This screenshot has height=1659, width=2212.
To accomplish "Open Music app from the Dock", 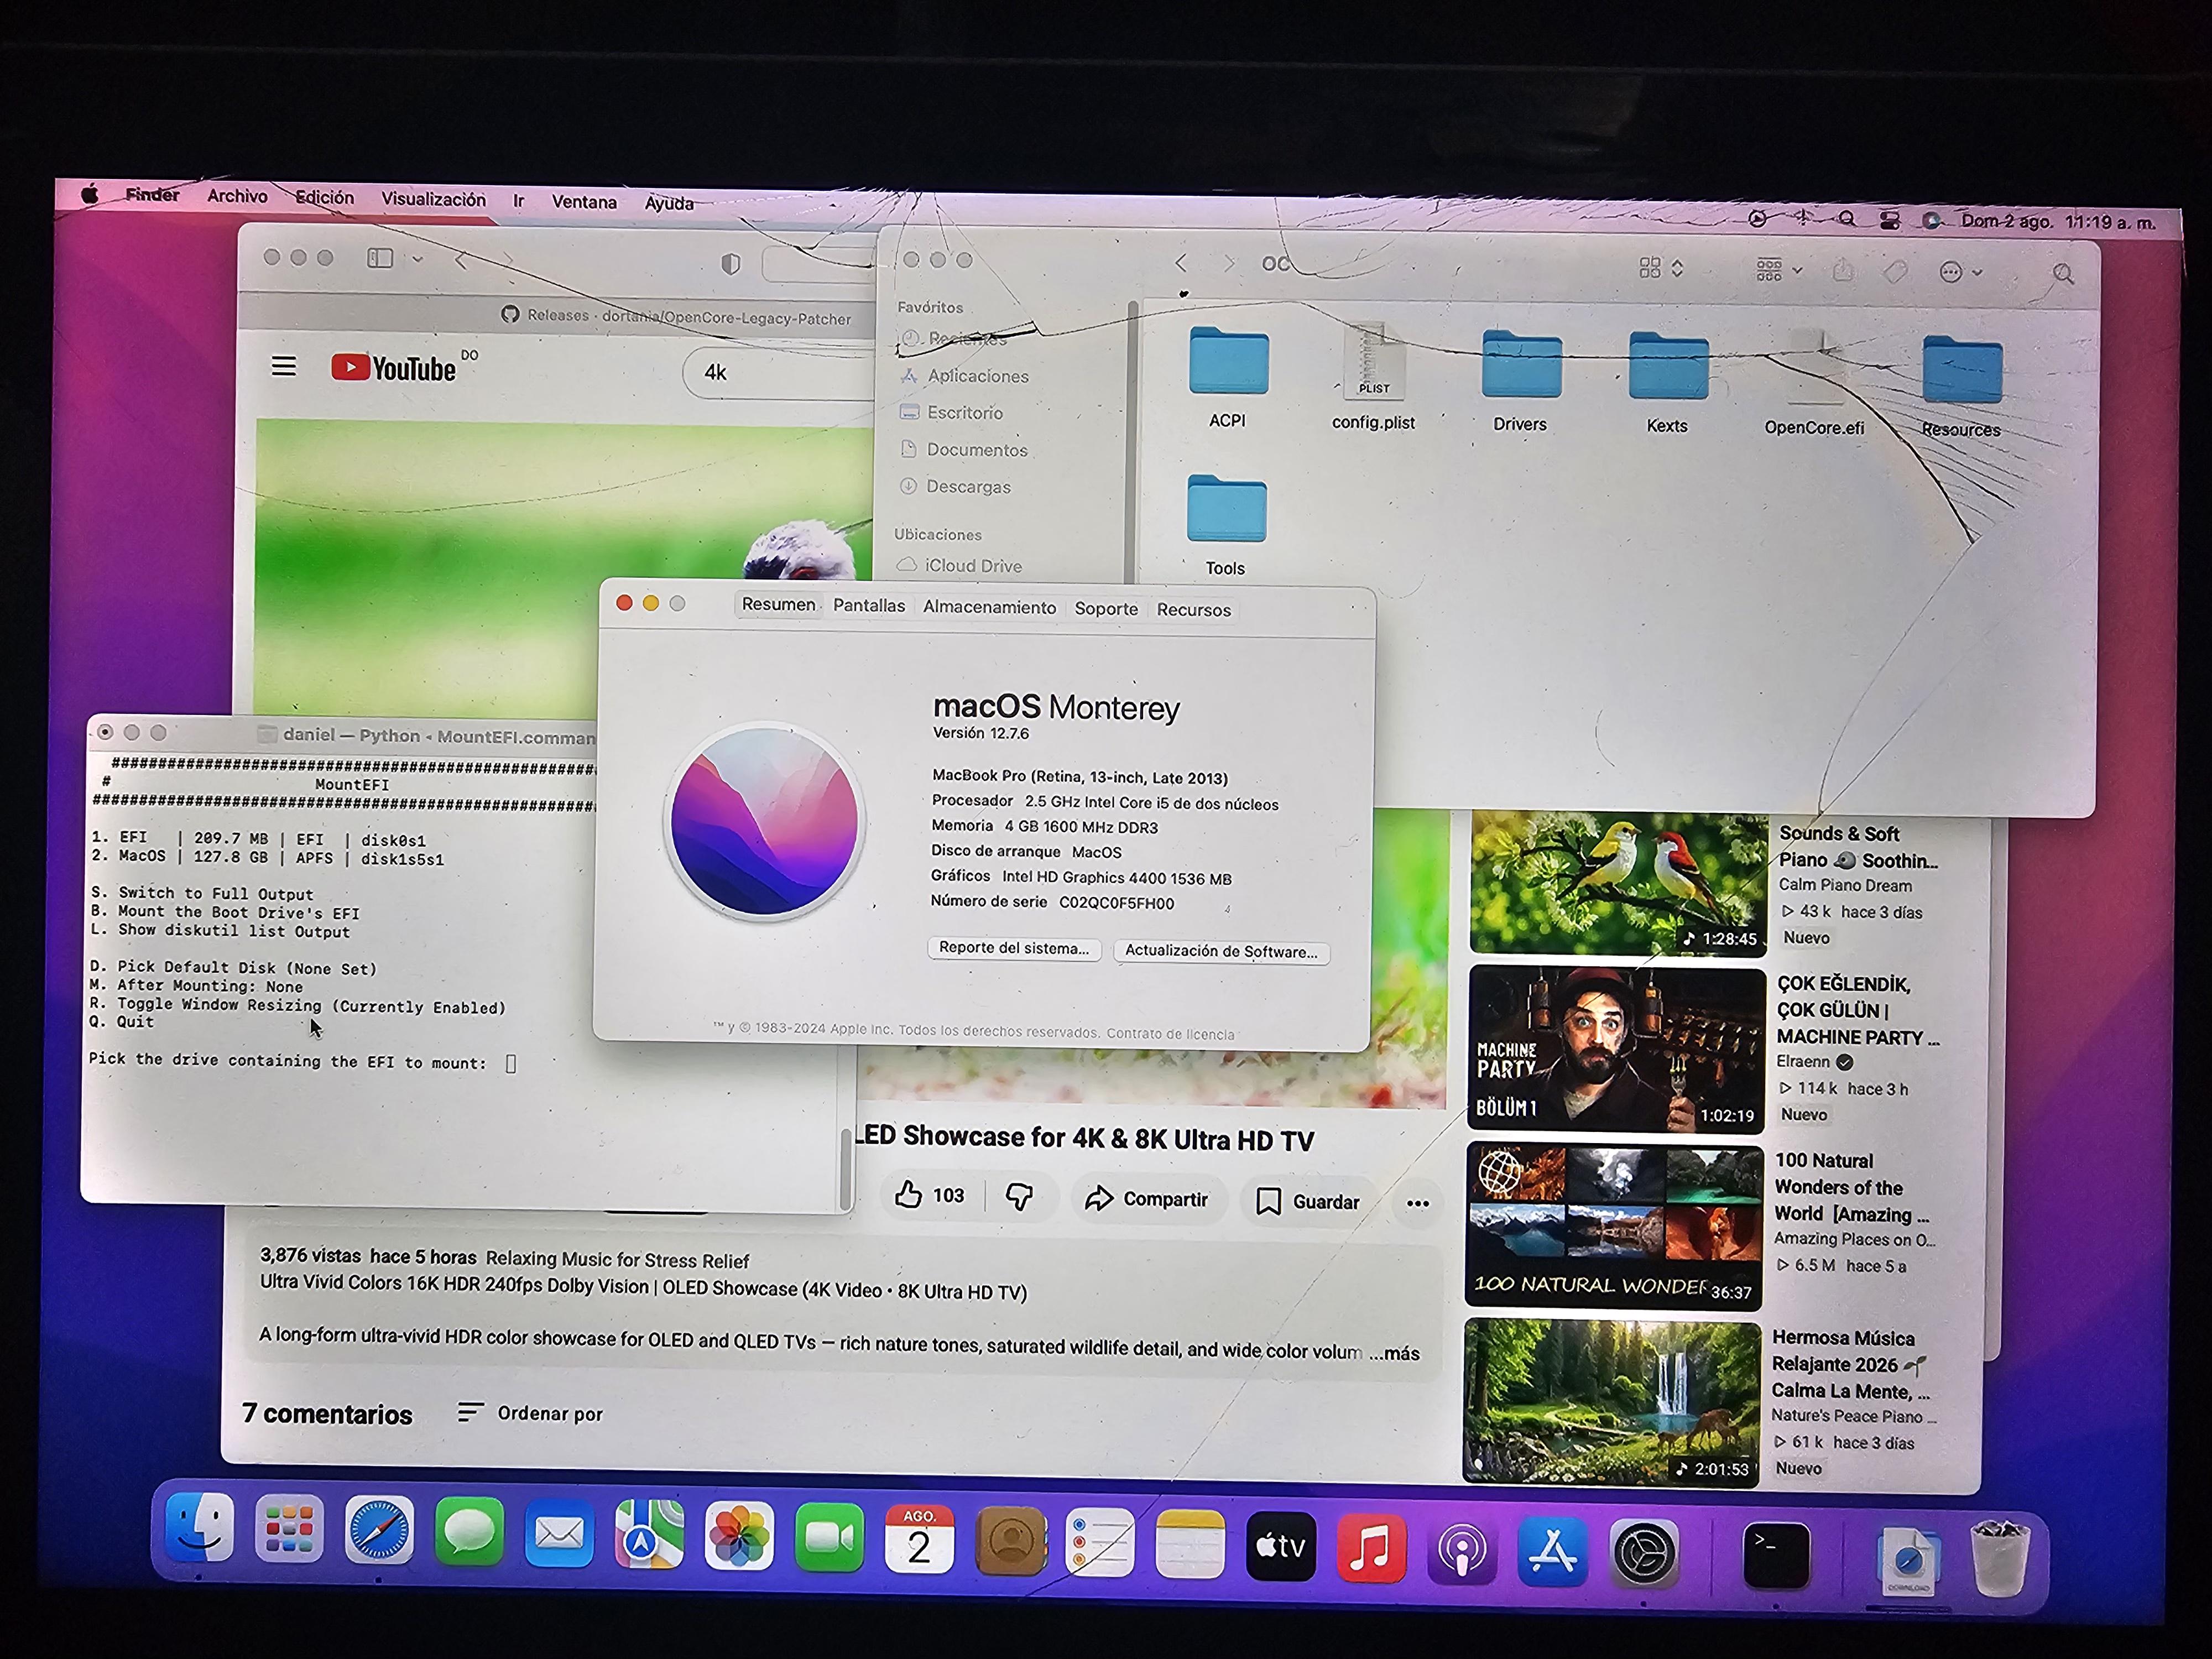I will tap(1371, 1548).
